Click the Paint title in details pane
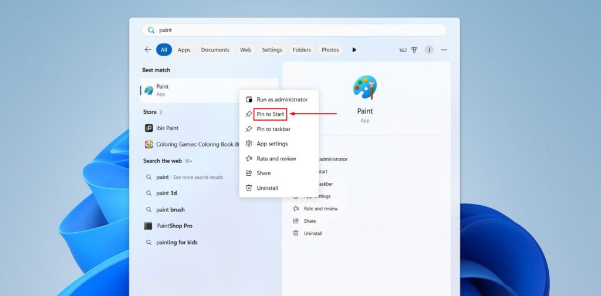 click(365, 111)
